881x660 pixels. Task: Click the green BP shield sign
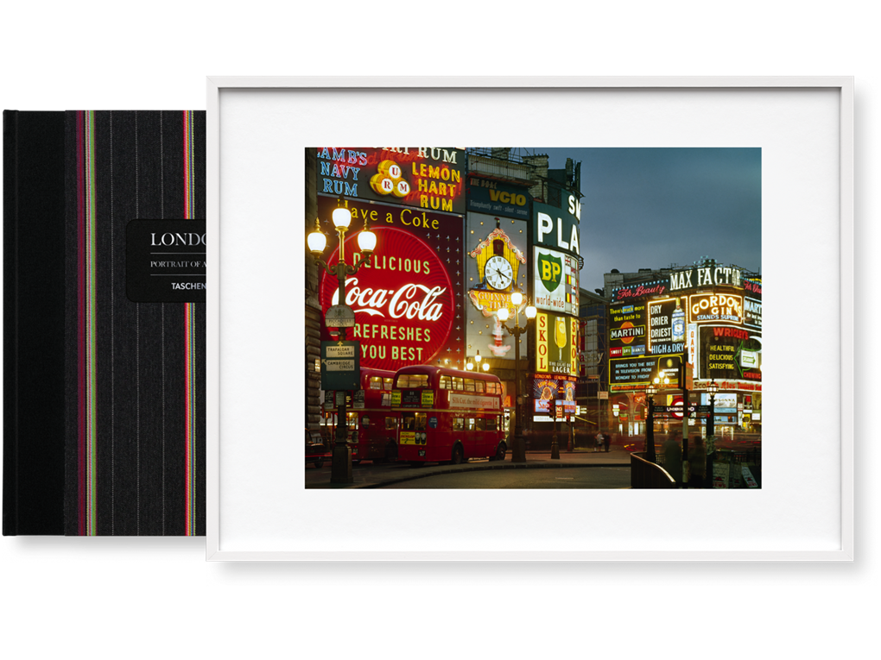point(549,272)
